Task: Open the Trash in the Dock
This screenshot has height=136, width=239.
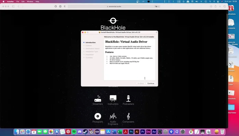Action: pyautogui.click(x=222, y=132)
